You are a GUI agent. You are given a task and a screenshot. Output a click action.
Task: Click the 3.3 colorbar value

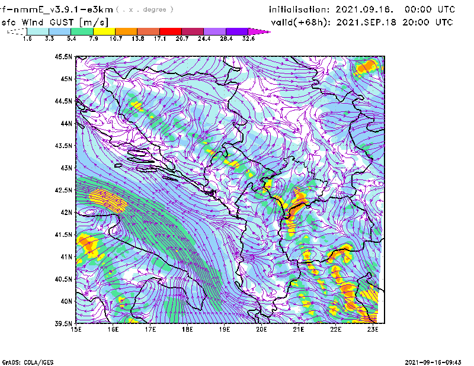click(49, 38)
